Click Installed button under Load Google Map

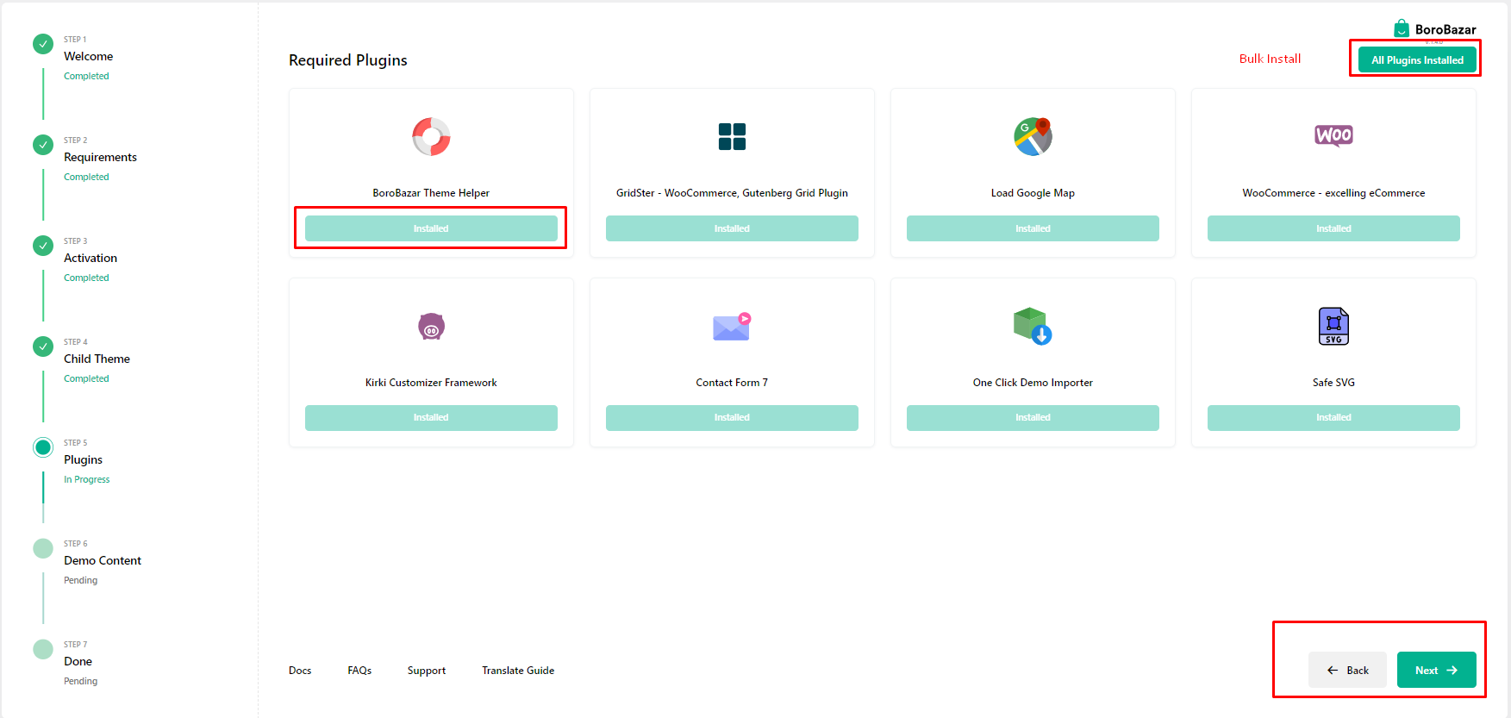point(1033,228)
